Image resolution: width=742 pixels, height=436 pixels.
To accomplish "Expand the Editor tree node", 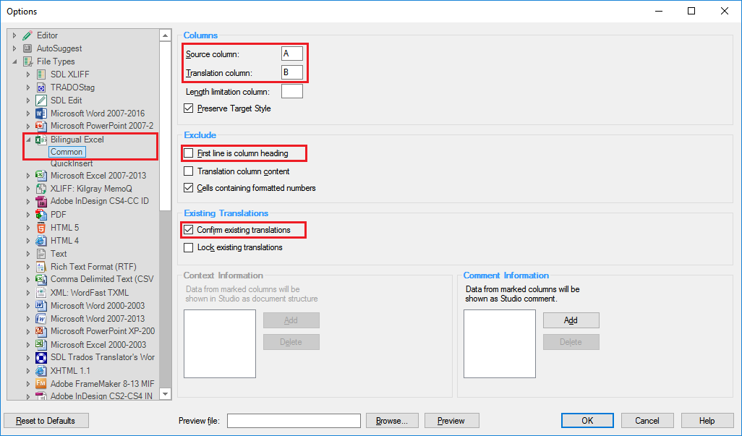I will coord(14,35).
